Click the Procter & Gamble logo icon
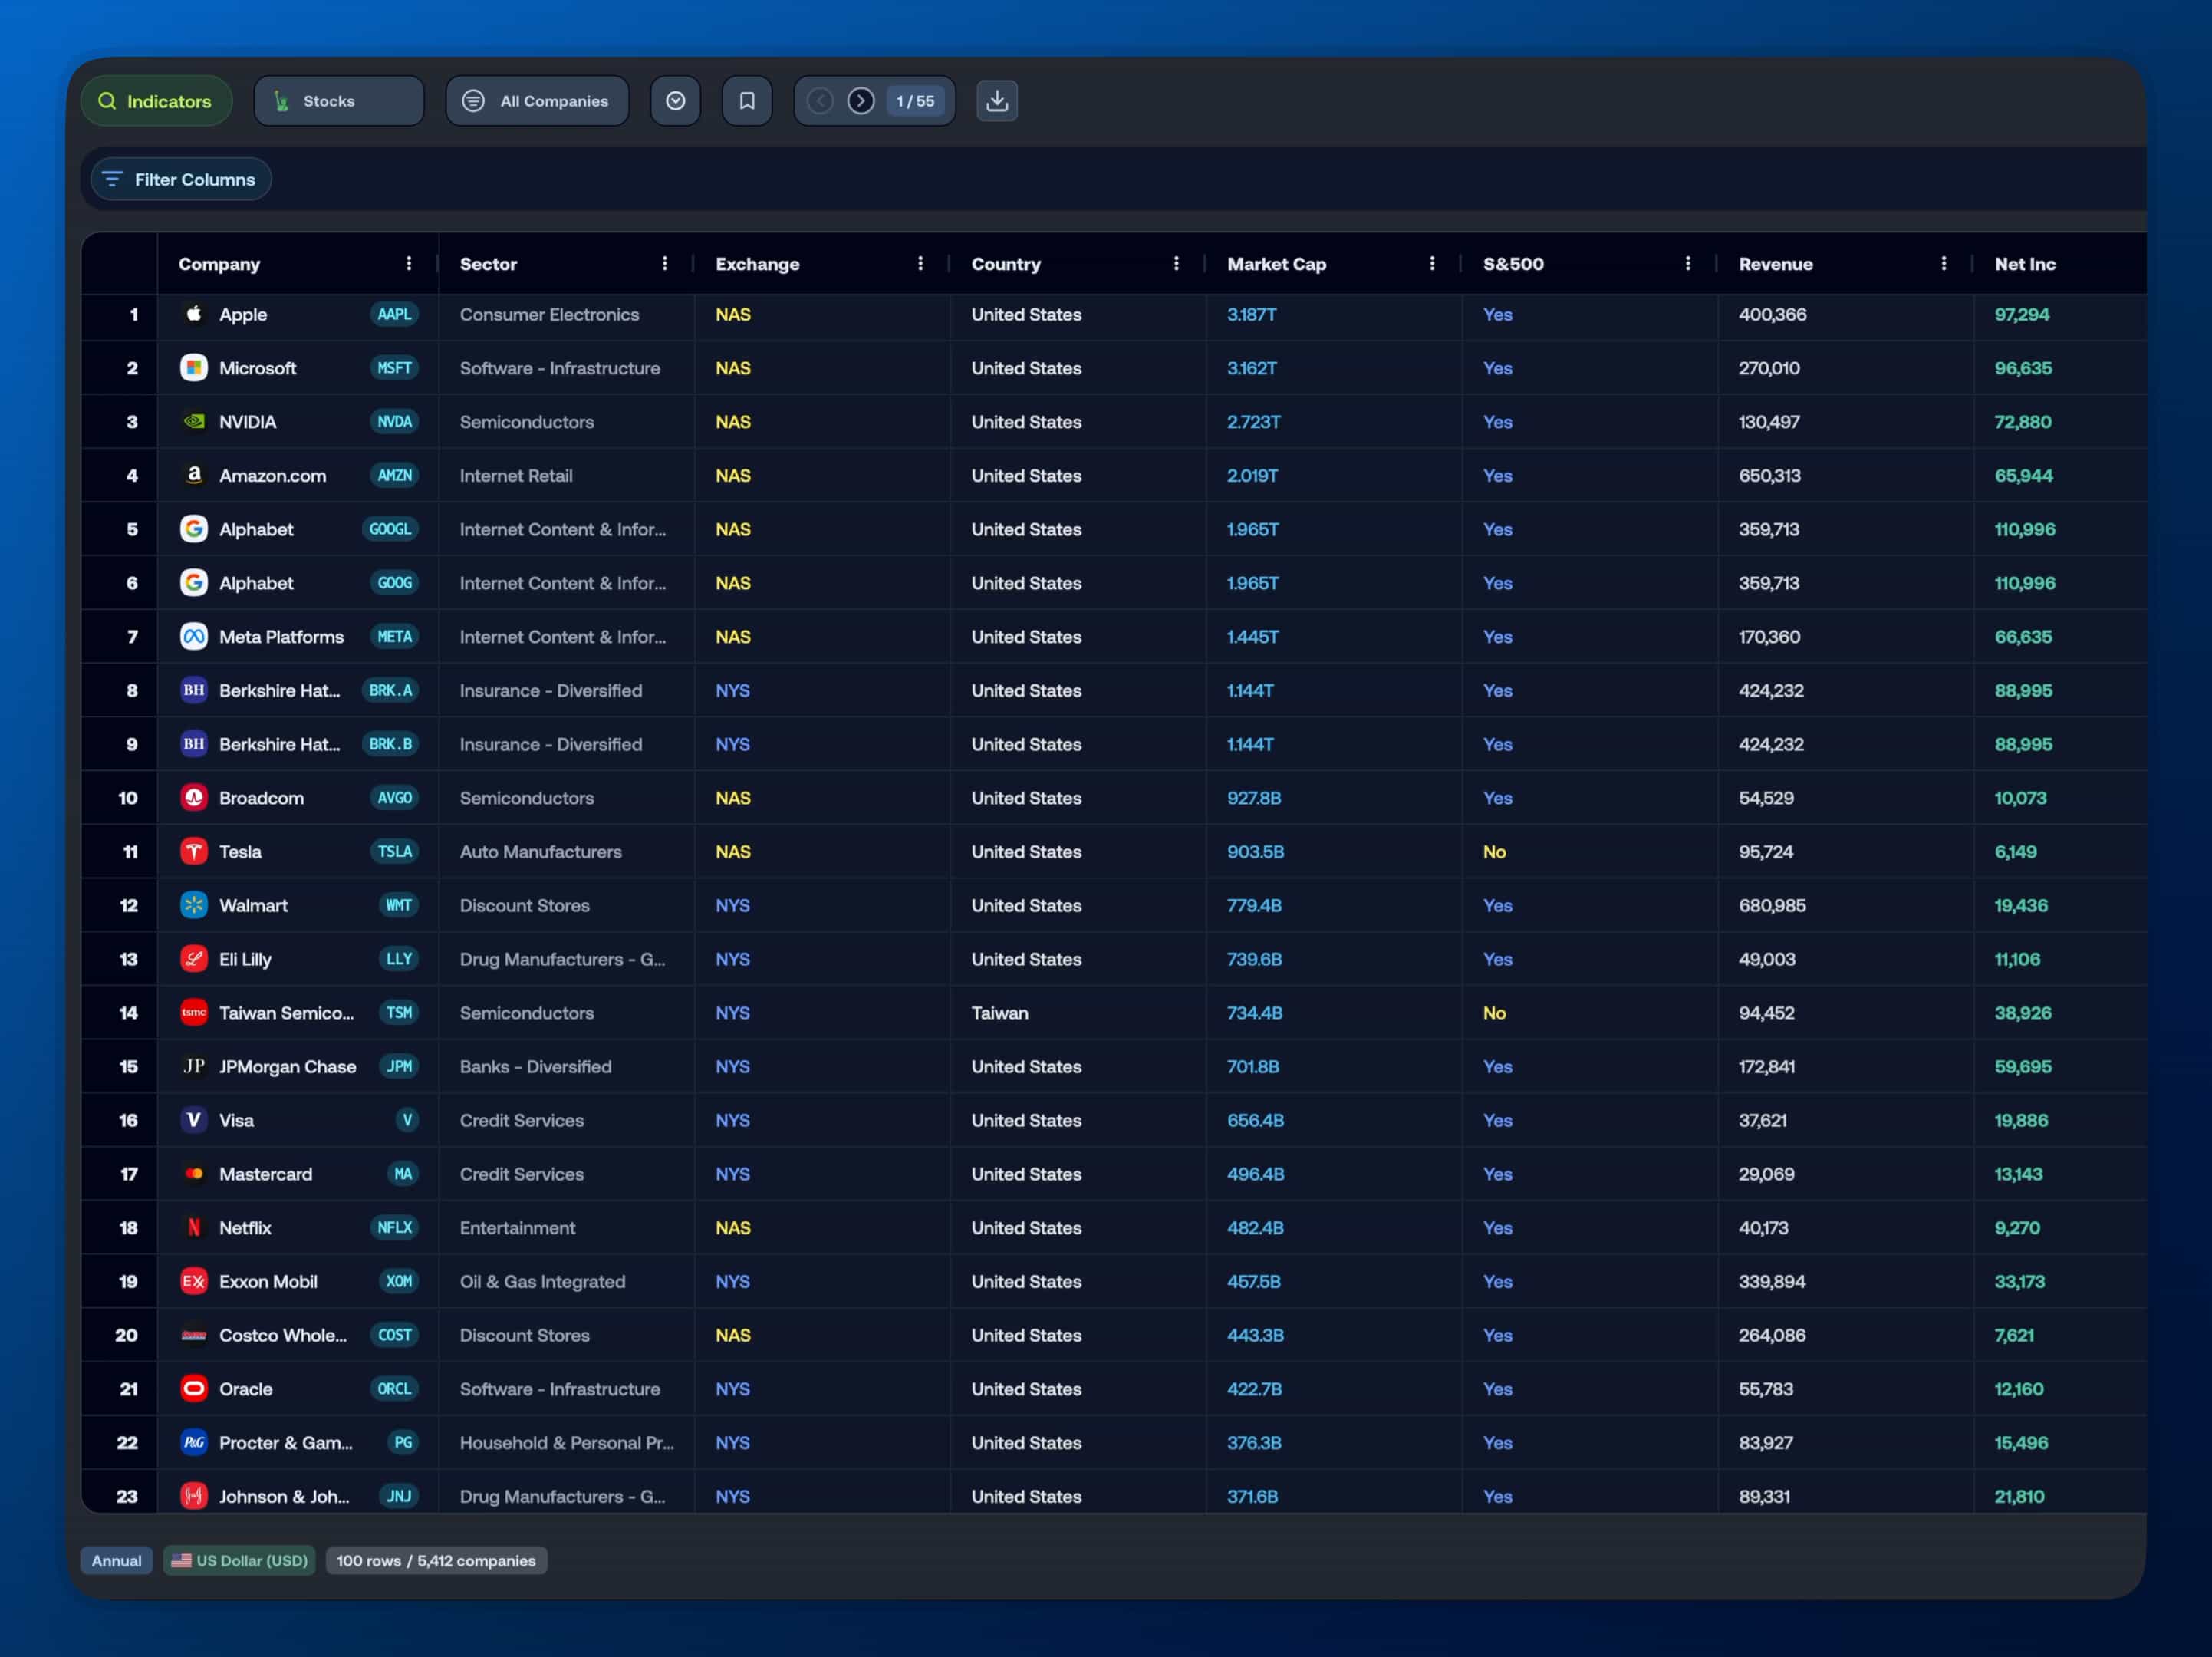Screen dimensions: 2212x1657 tap(194, 1443)
